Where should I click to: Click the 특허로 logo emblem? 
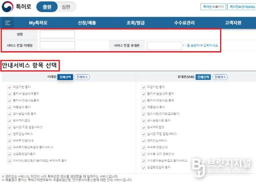pyautogui.click(x=7, y=6)
